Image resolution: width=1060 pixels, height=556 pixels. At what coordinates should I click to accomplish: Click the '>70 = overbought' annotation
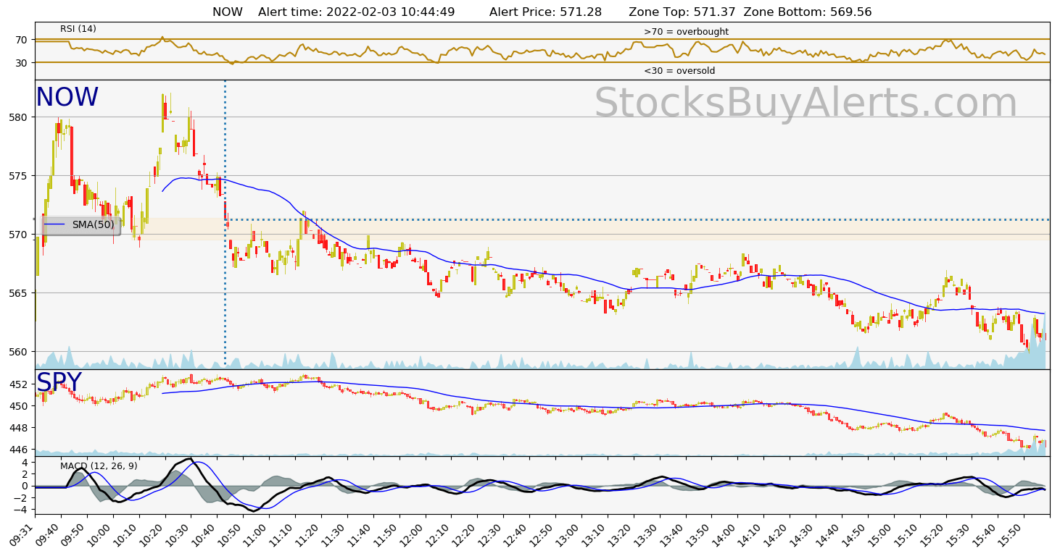(686, 32)
